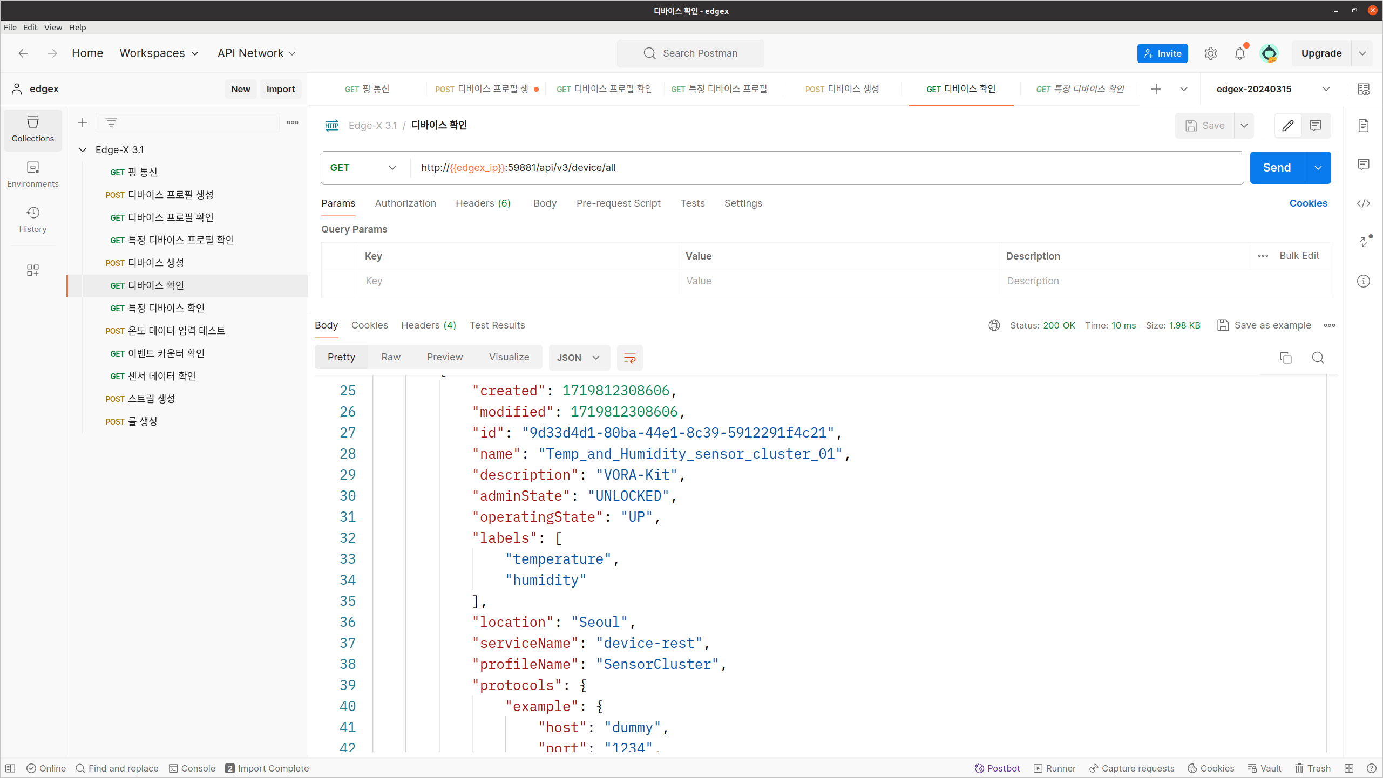Expand the Send button dropdown arrow
Viewport: 1383px width, 778px height.
click(x=1318, y=168)
